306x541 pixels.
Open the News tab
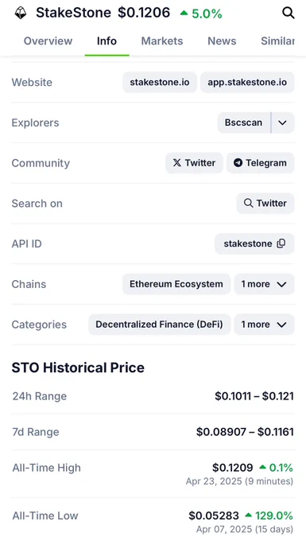point(222,41)
